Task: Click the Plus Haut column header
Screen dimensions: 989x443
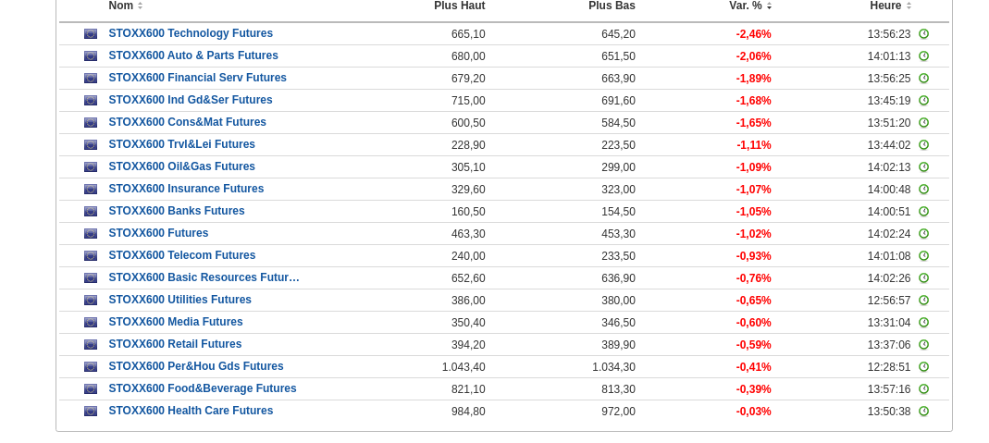Action: tap(459, 6)
